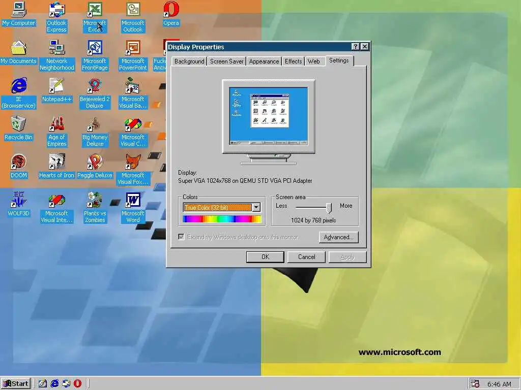Click the Advanced... button
The height and width of the screenshot is (390, 521).
[x=338, y=237]
